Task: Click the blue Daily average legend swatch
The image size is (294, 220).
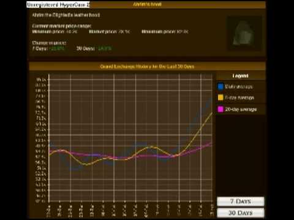Action: point(221,87)
